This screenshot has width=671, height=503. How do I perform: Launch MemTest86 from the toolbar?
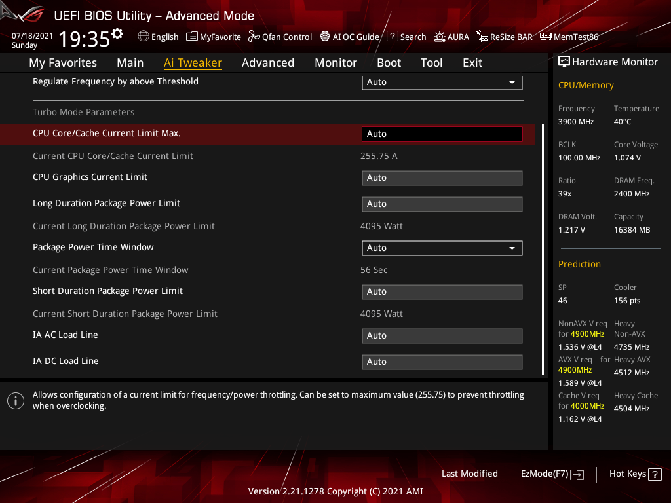pos(569,37)
